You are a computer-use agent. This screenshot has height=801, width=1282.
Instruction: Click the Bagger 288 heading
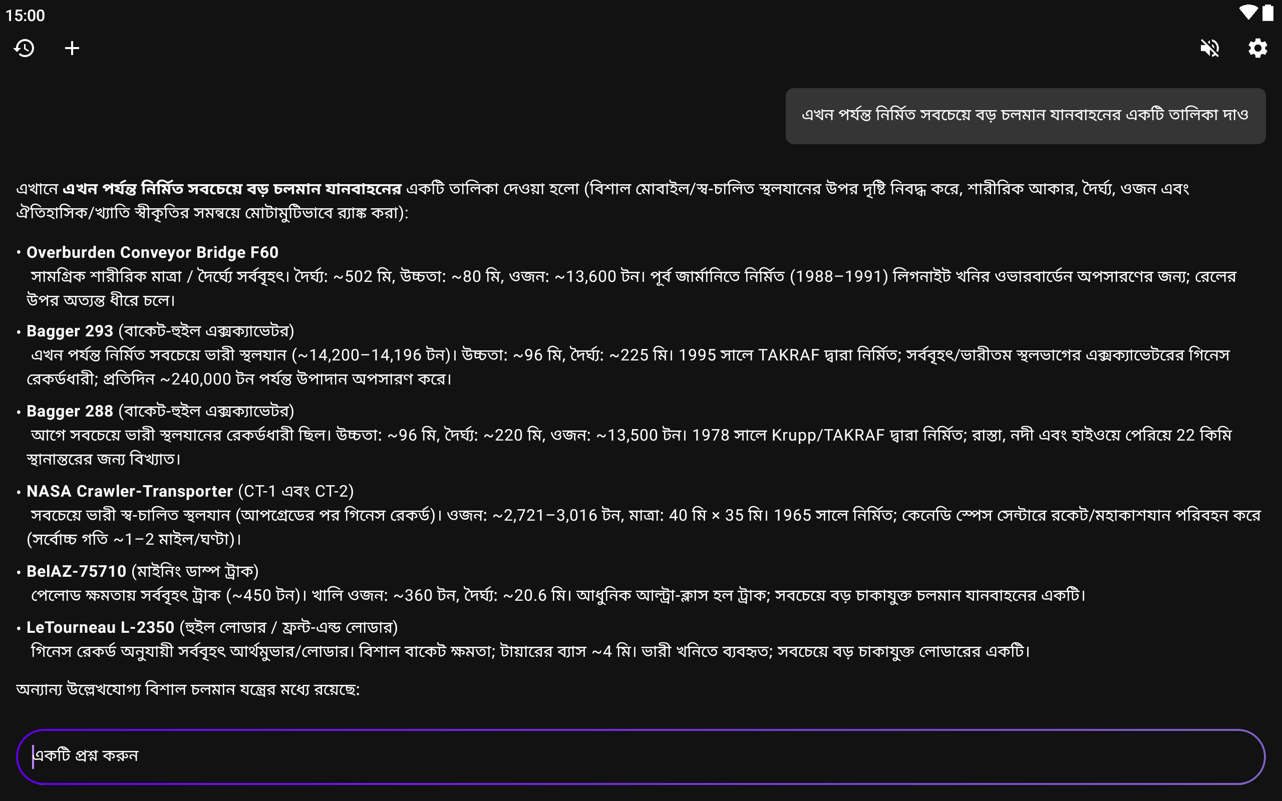tap(70, 411)
